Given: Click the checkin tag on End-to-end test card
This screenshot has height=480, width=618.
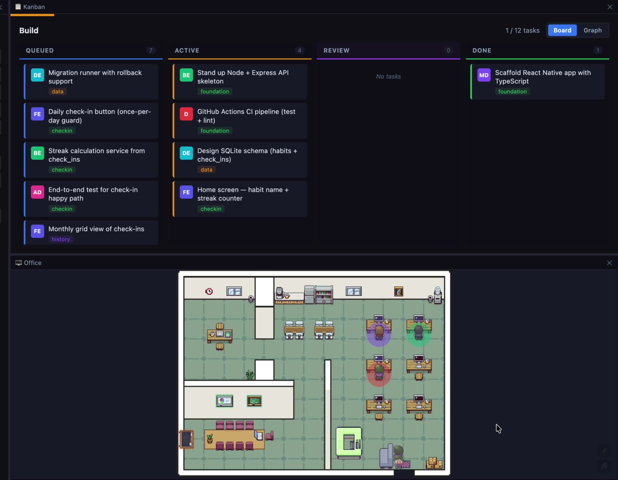Looking at the screenshot, I should 62,209.
